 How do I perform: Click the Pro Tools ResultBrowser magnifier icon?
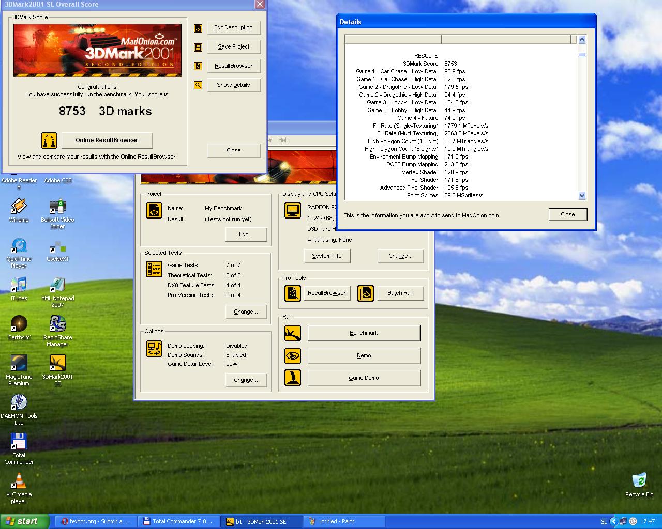point(293,293)
